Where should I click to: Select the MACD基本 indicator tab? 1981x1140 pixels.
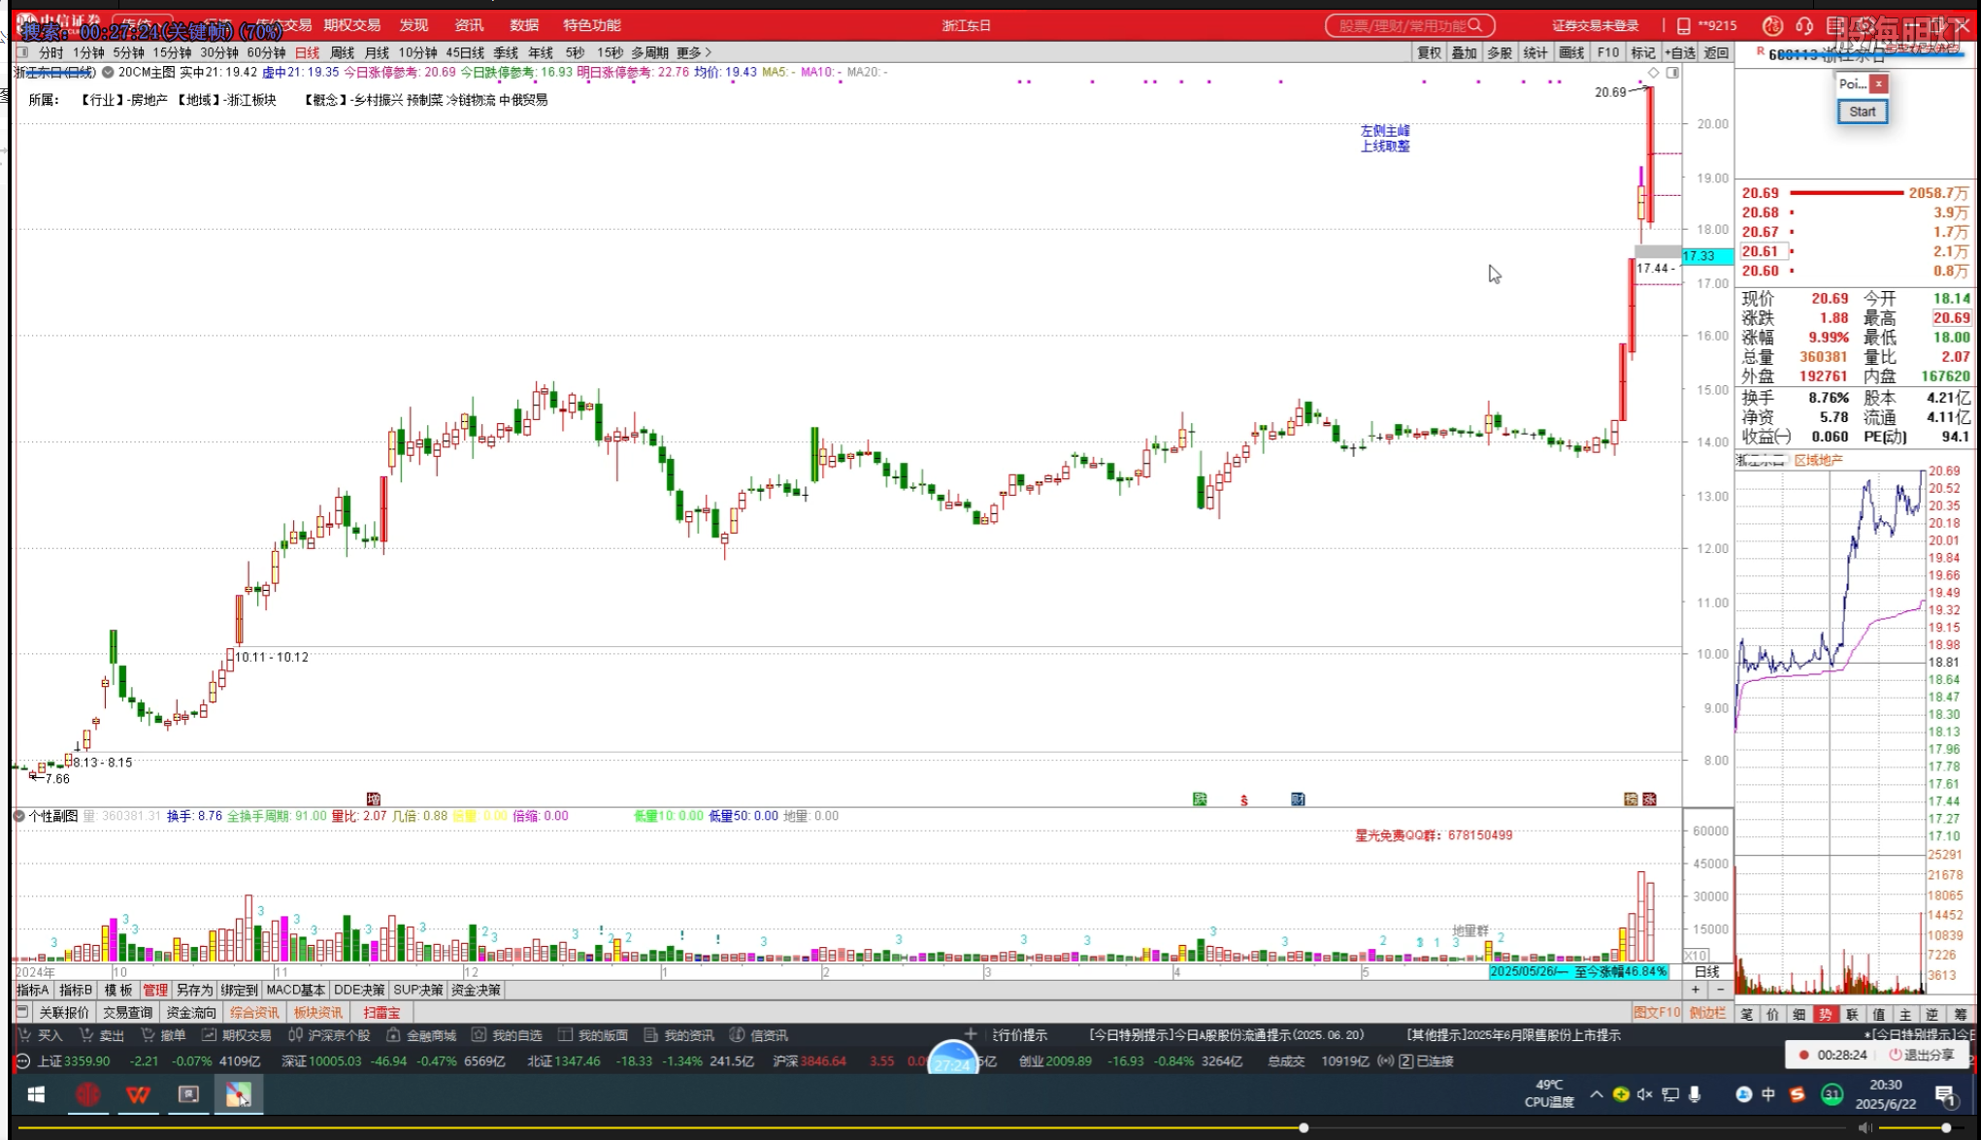296,990
